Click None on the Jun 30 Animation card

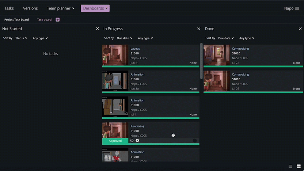tap(193, 89)
